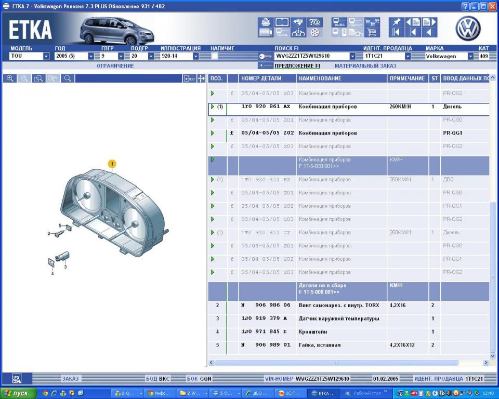Click the printer icon in the toolbar
This screenshot has height=399, width=499.
click(266, 22)
